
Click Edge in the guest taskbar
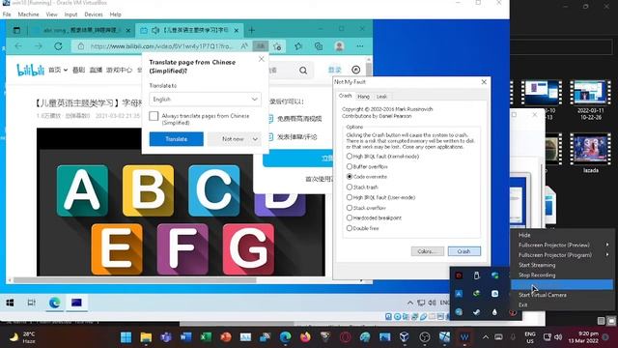[54, 303]
